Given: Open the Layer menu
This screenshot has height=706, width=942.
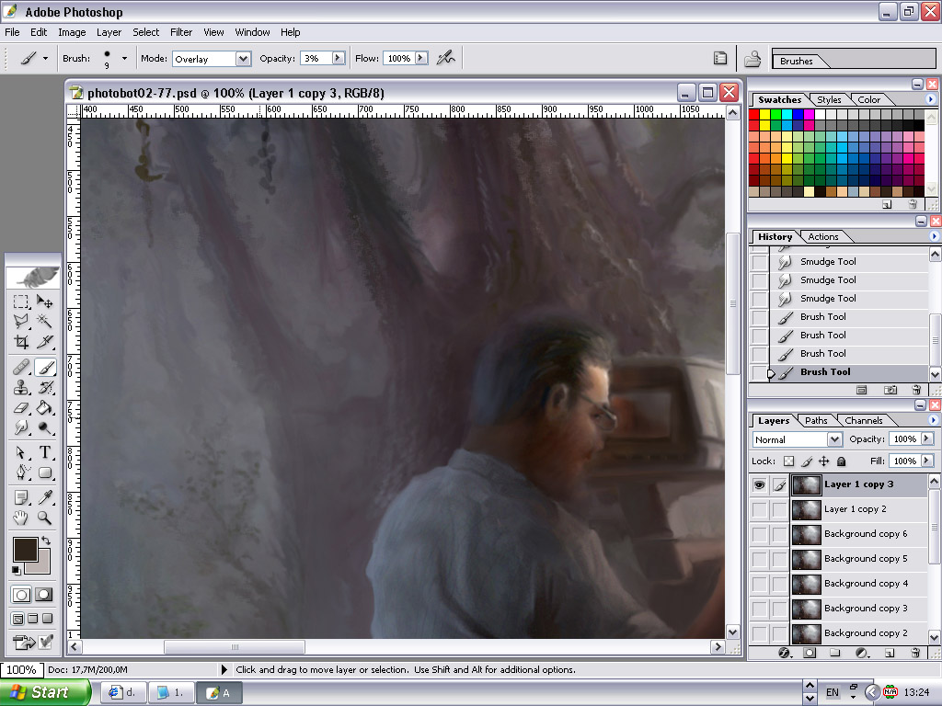Looking at the screenshot, I should (109, 32).
